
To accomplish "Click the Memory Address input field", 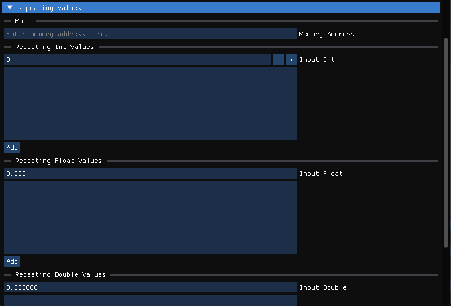I will pyautogui.click(x=150, y=34).
